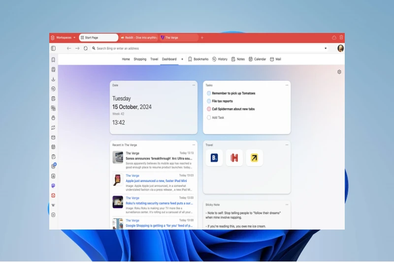Open the Wikipedia web panel
Screen dimensions: 394x262
tap(53, 205)
